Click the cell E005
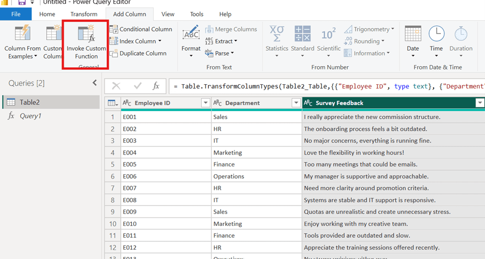 (166, 164)
